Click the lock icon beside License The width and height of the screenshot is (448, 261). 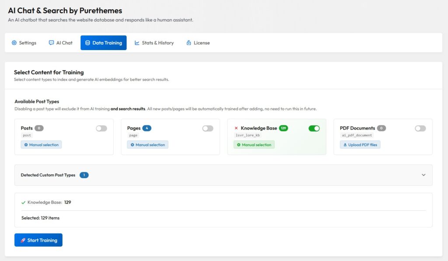tap(189, 43)
